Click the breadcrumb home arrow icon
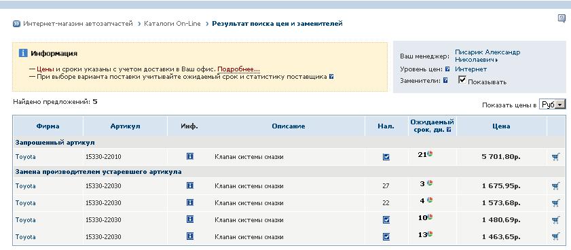Viewport: 571px width, 250px height. [x=16, y=24]
